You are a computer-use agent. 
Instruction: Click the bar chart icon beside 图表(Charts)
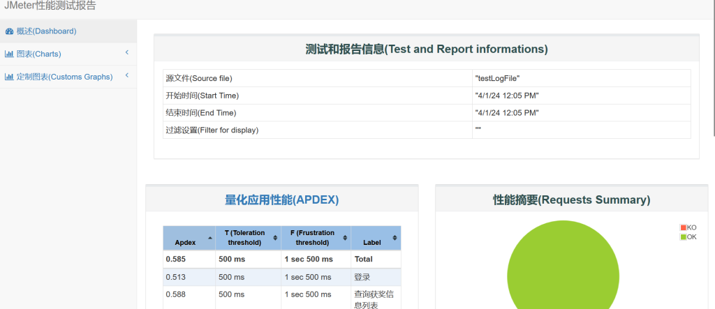pos(9,54)
